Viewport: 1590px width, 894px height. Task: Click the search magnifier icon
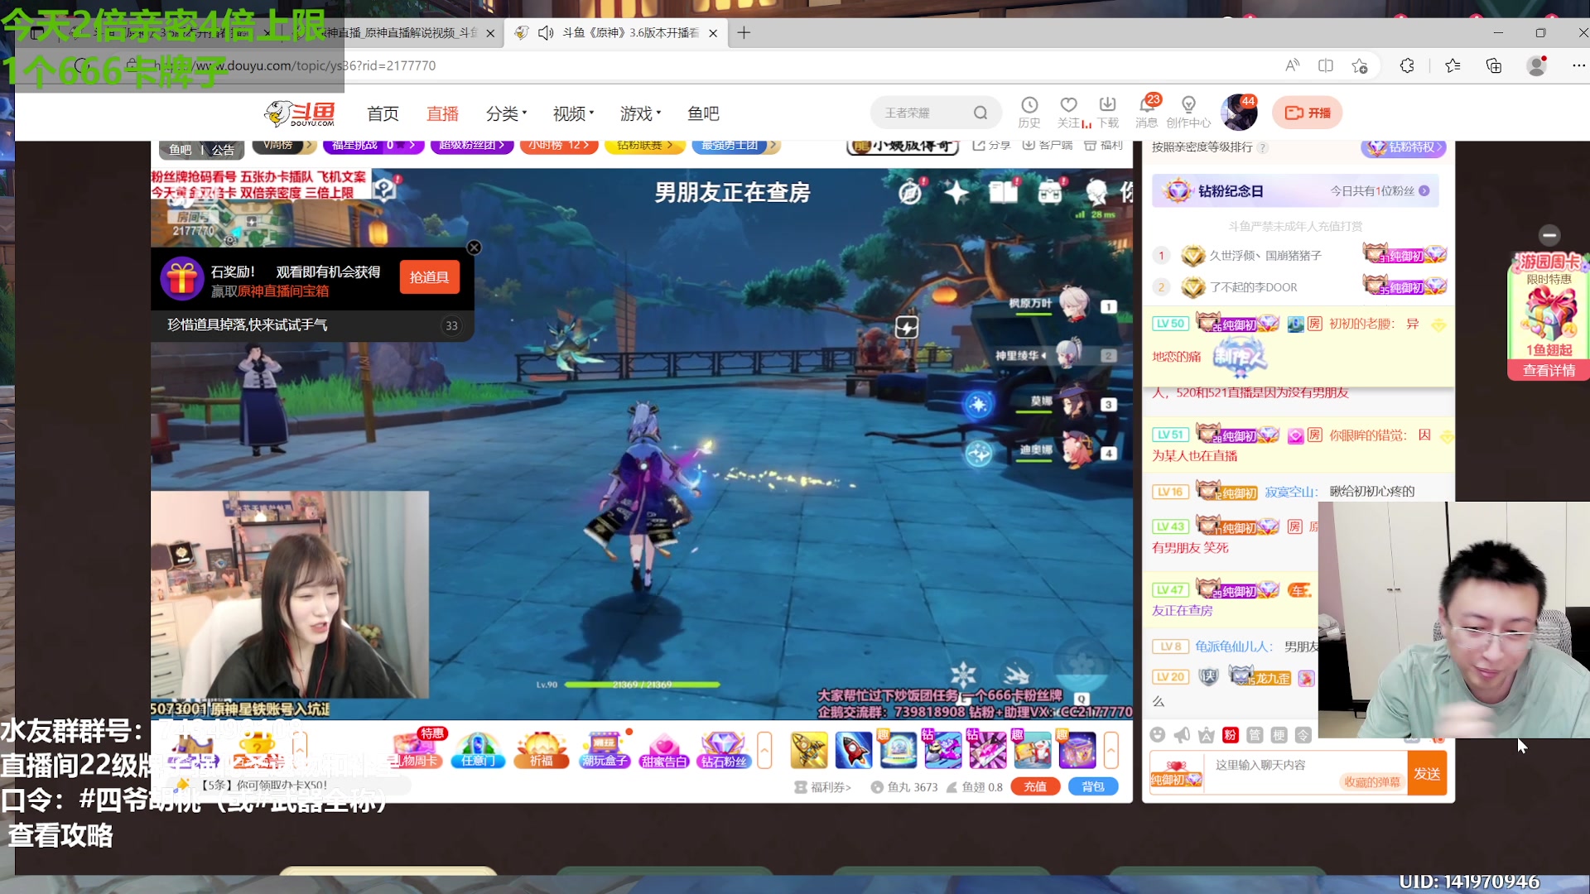click(x=980, y=113)
